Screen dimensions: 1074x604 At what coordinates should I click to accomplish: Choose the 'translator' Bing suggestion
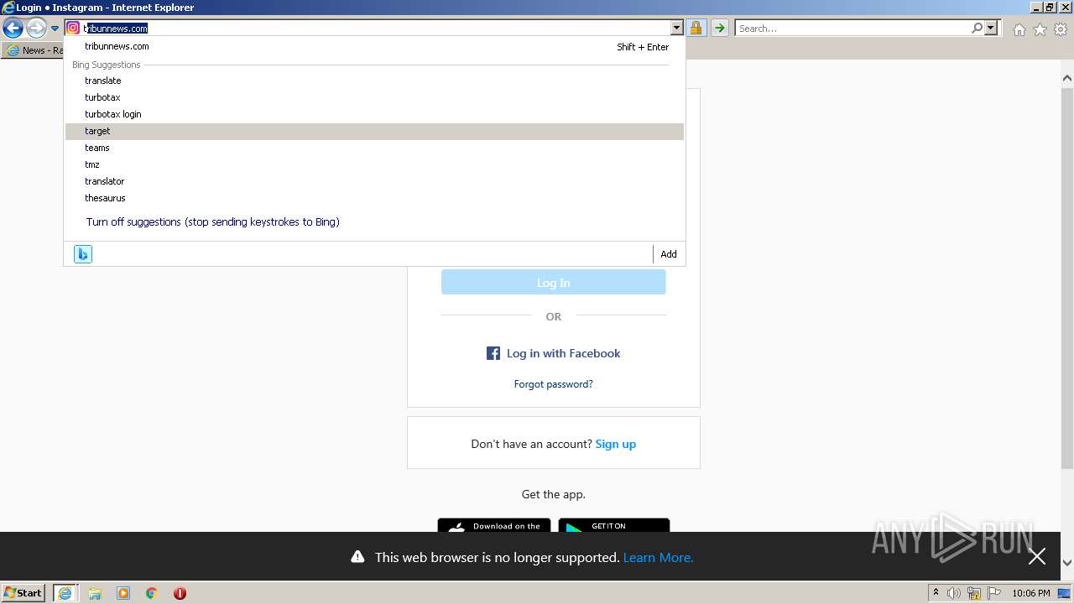374,181
